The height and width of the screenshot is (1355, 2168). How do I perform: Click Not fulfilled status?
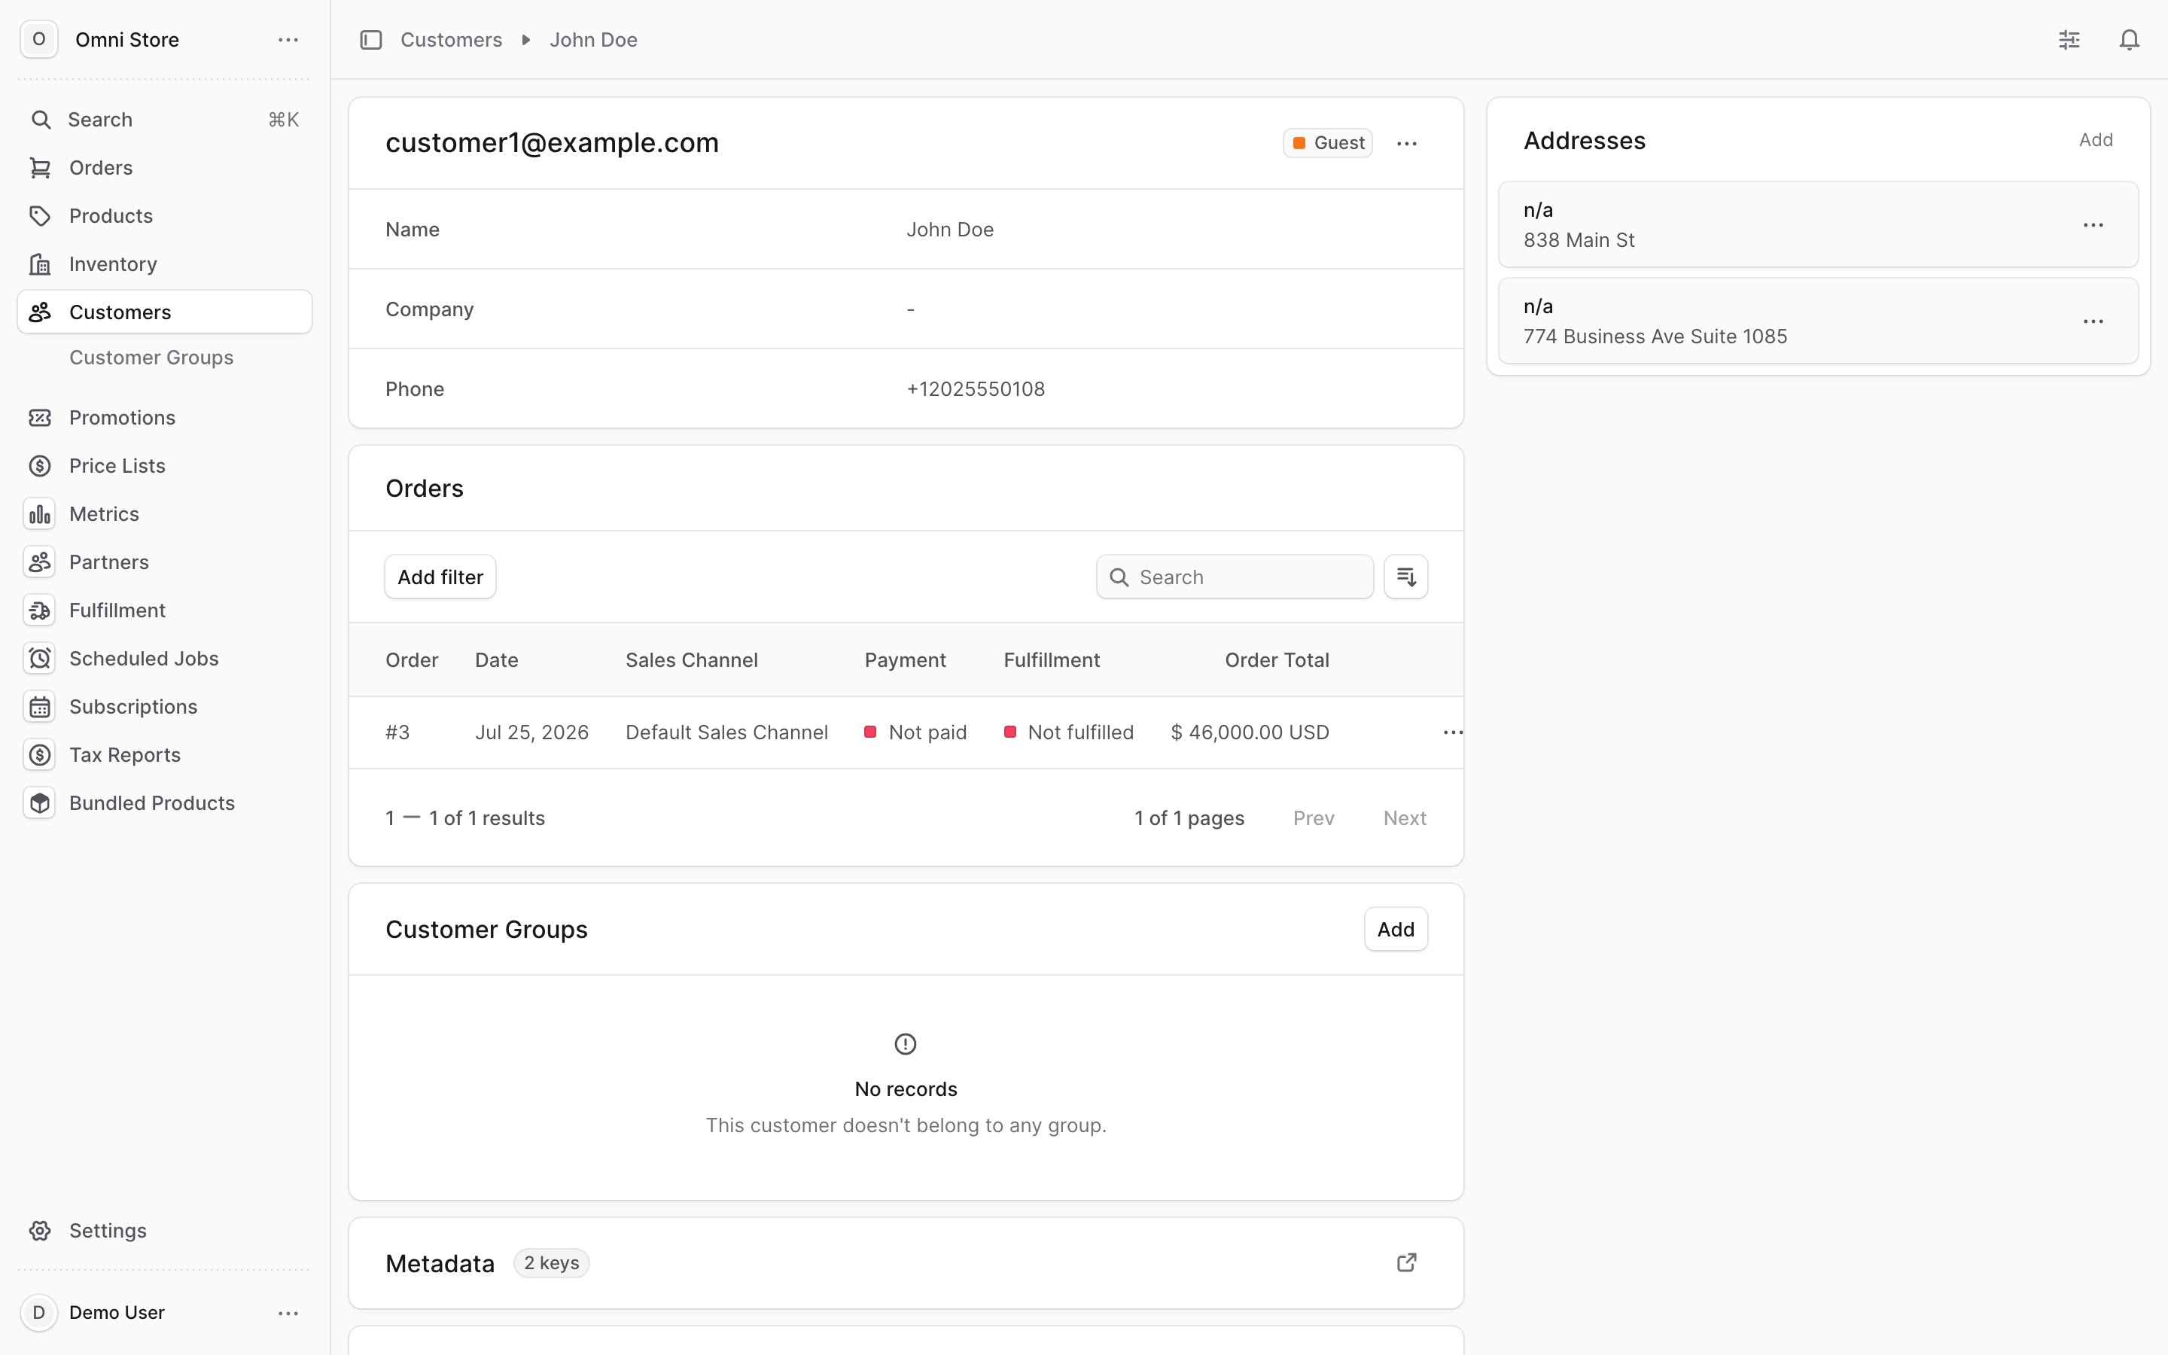click(x=1069, y=732)
